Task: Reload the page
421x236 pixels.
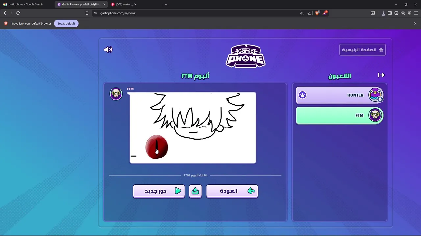Action: 18,13
